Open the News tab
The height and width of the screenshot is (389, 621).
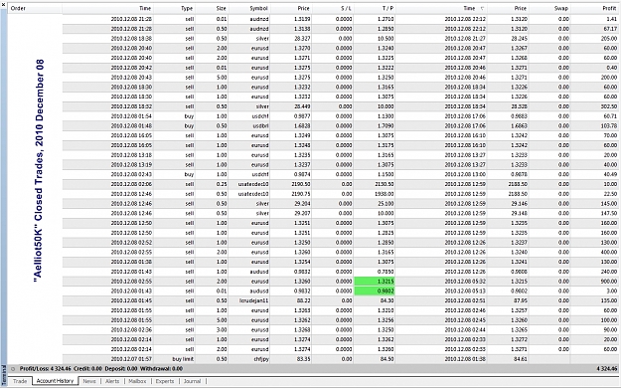[89, 381]
